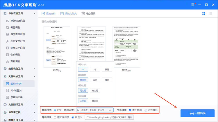Viewport: 218px width, 122px height.
Task: Expand AI效率工具 section
Action: [35, 112]
